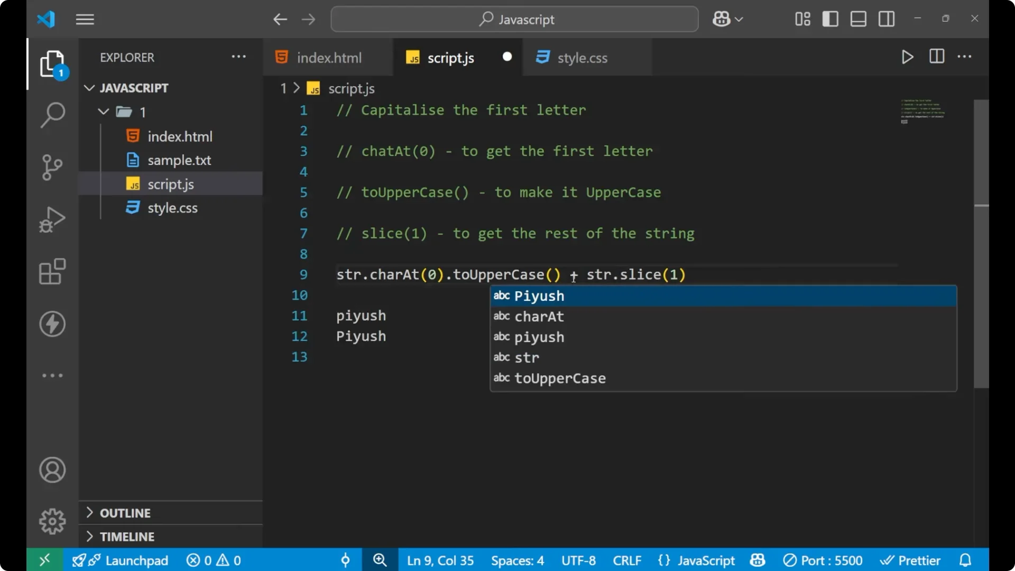Toggle the bottom panel visibility
The height and width of the screenshot is (571, 1015).
[857, 19]
